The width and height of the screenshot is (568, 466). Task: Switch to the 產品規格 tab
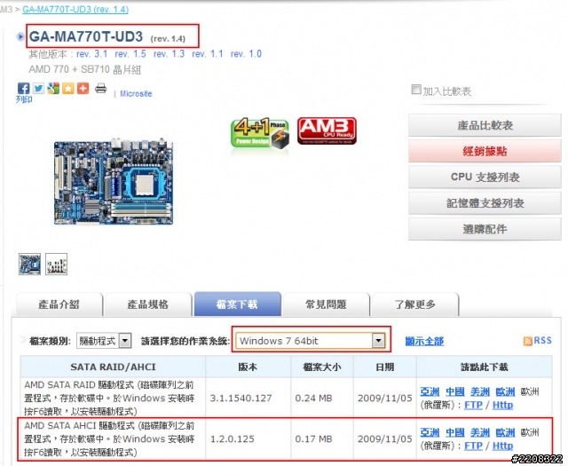148,304
